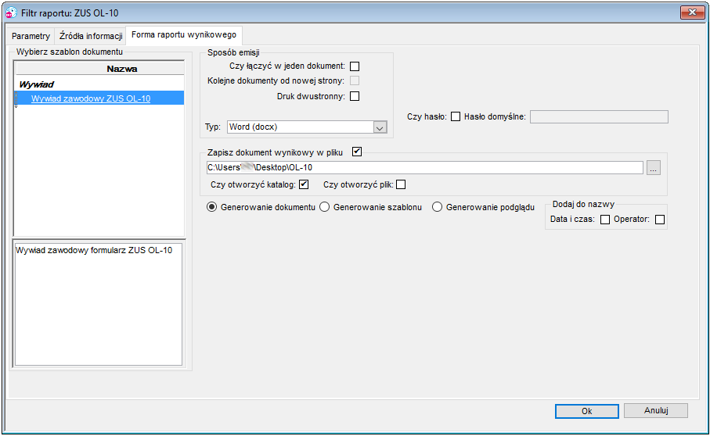Image resolution: width=710 pixels, height=436 pixels.
Task: Select Generowanie szablonu radio button
Action: (324, 207)
